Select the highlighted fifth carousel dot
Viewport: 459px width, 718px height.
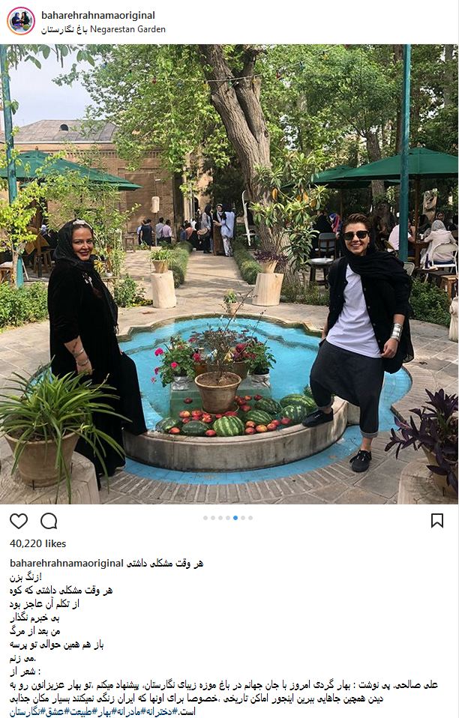click(x=235, y=518)
